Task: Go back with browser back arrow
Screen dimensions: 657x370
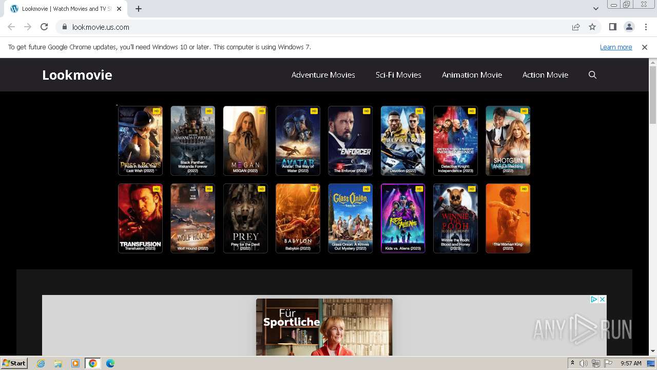Action: (11, 27)
